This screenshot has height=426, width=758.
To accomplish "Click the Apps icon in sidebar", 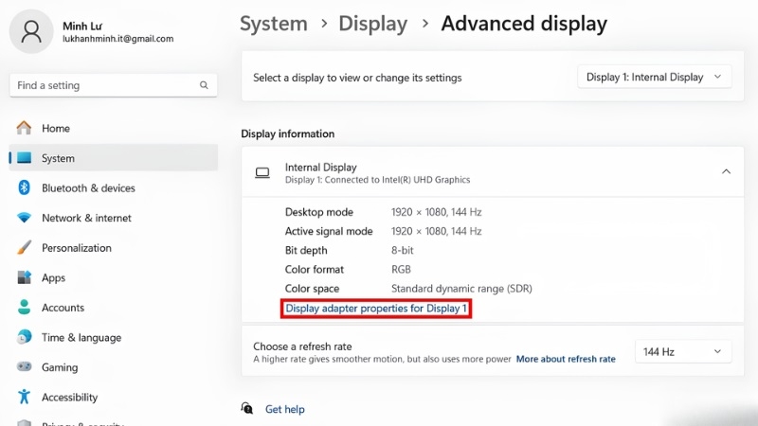I will click(24, 277).
